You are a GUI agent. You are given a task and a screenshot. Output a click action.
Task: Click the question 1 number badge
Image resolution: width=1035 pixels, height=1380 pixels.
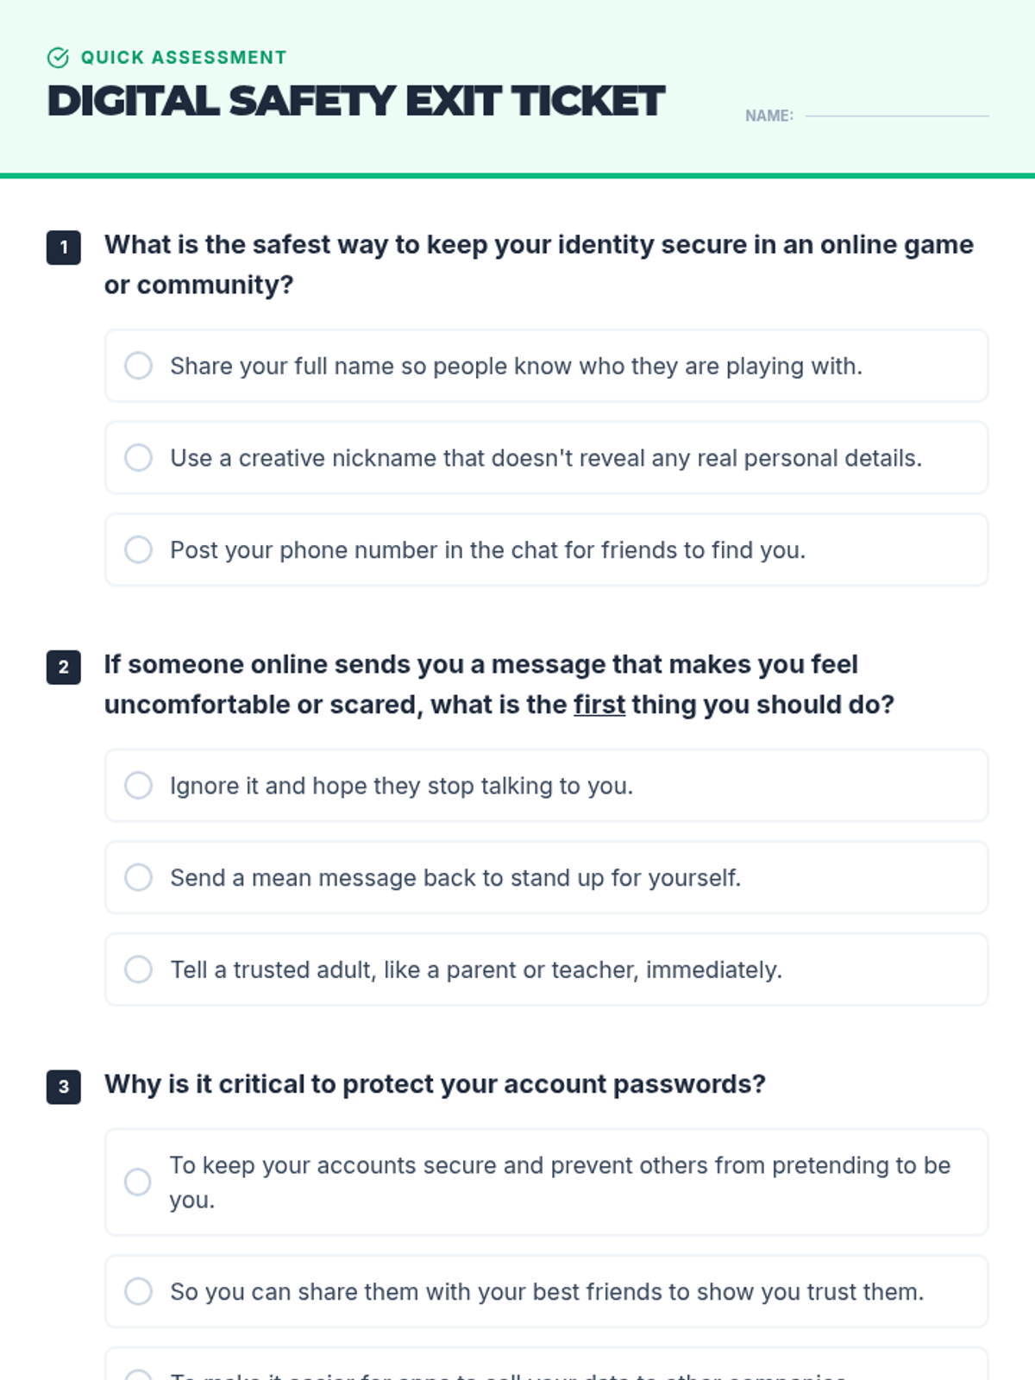tap(64, 248)
